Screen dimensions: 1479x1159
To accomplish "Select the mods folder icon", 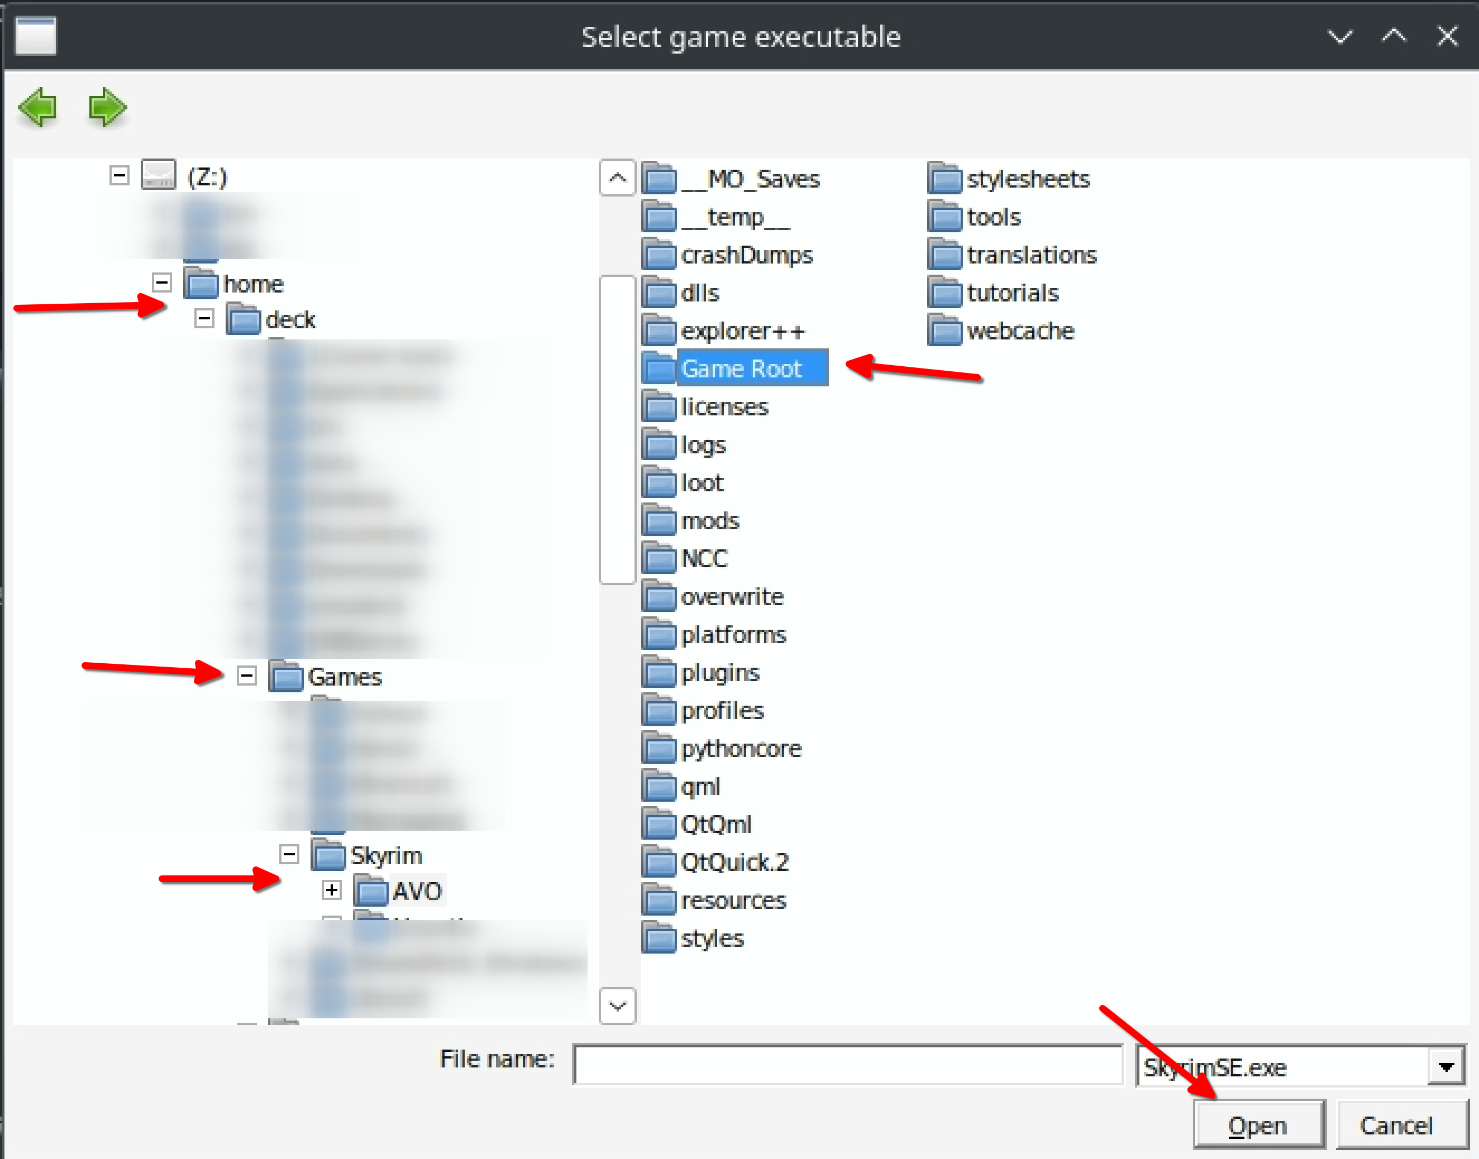I will tap(659, 521).
